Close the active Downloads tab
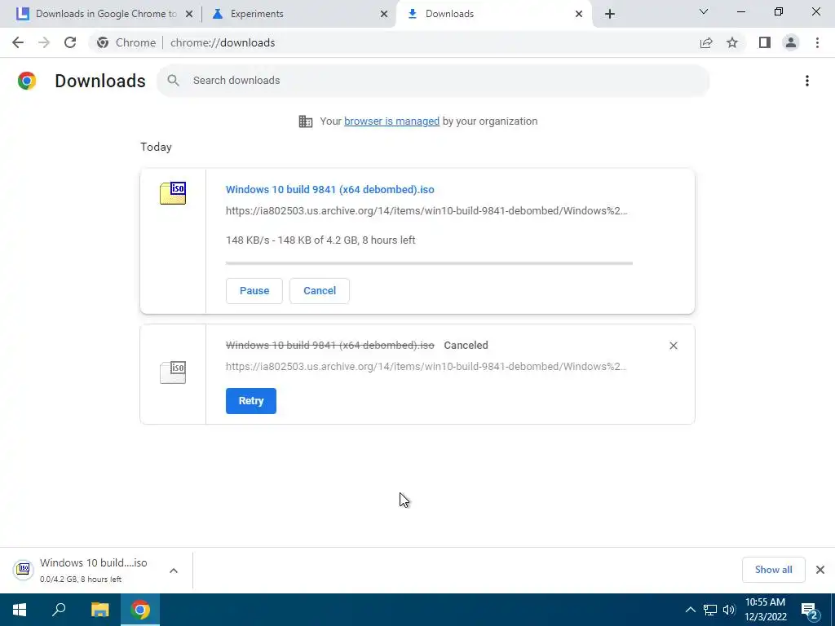 (579, 14)
